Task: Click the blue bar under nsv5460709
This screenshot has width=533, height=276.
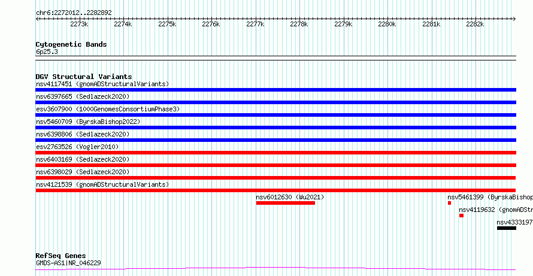Action: point(275,128)
